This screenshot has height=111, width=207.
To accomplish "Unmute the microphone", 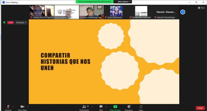I will (x=8, y=107).
